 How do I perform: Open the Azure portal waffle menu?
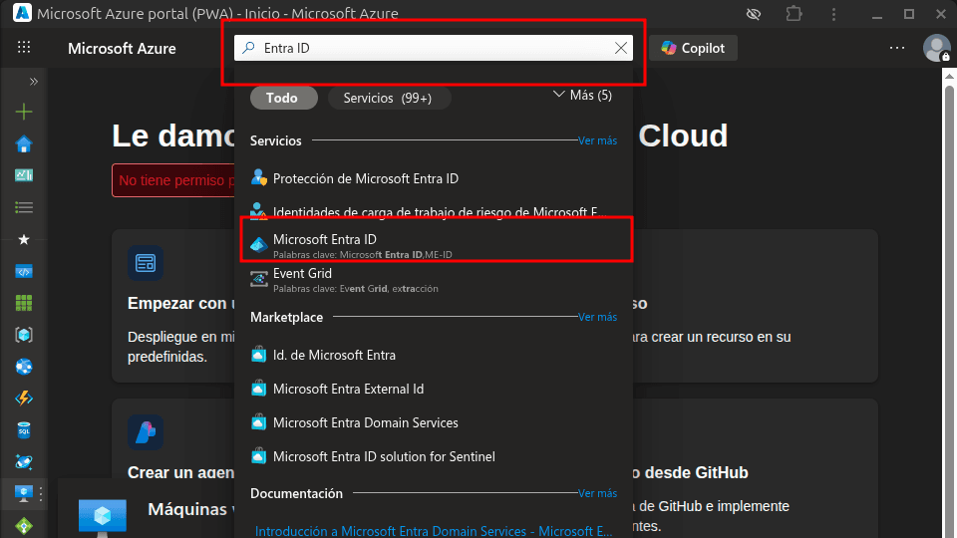tap(24, 48)
